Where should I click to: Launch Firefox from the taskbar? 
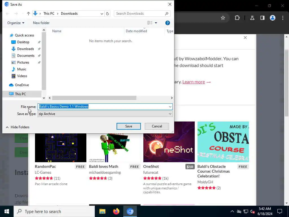(116, 211)
